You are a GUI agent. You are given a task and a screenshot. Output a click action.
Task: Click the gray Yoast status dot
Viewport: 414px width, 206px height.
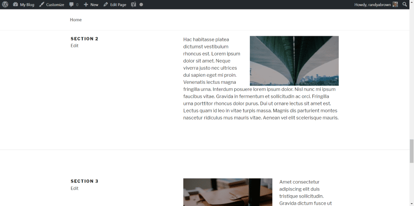tap(141, 5)
